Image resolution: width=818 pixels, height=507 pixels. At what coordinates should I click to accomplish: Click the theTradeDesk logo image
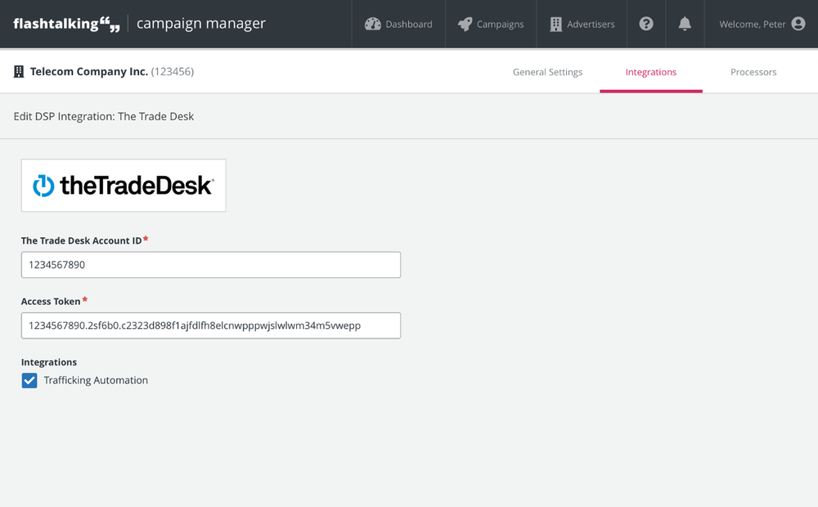123,185
